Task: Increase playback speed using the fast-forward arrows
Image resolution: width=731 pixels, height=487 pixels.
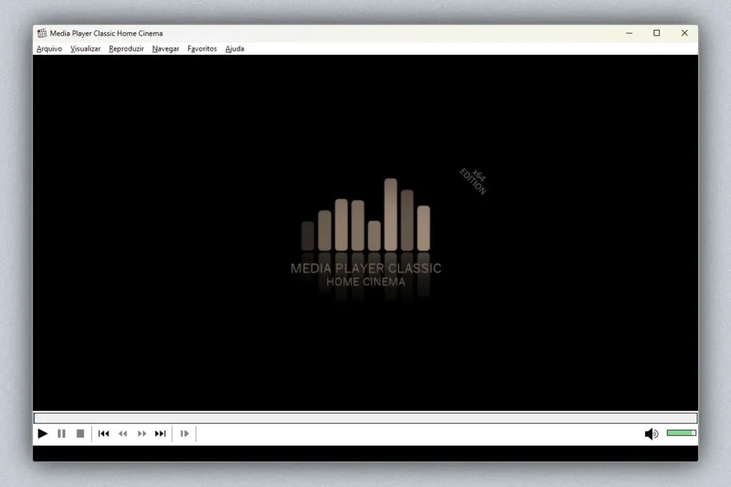Action: click(142, 434)
